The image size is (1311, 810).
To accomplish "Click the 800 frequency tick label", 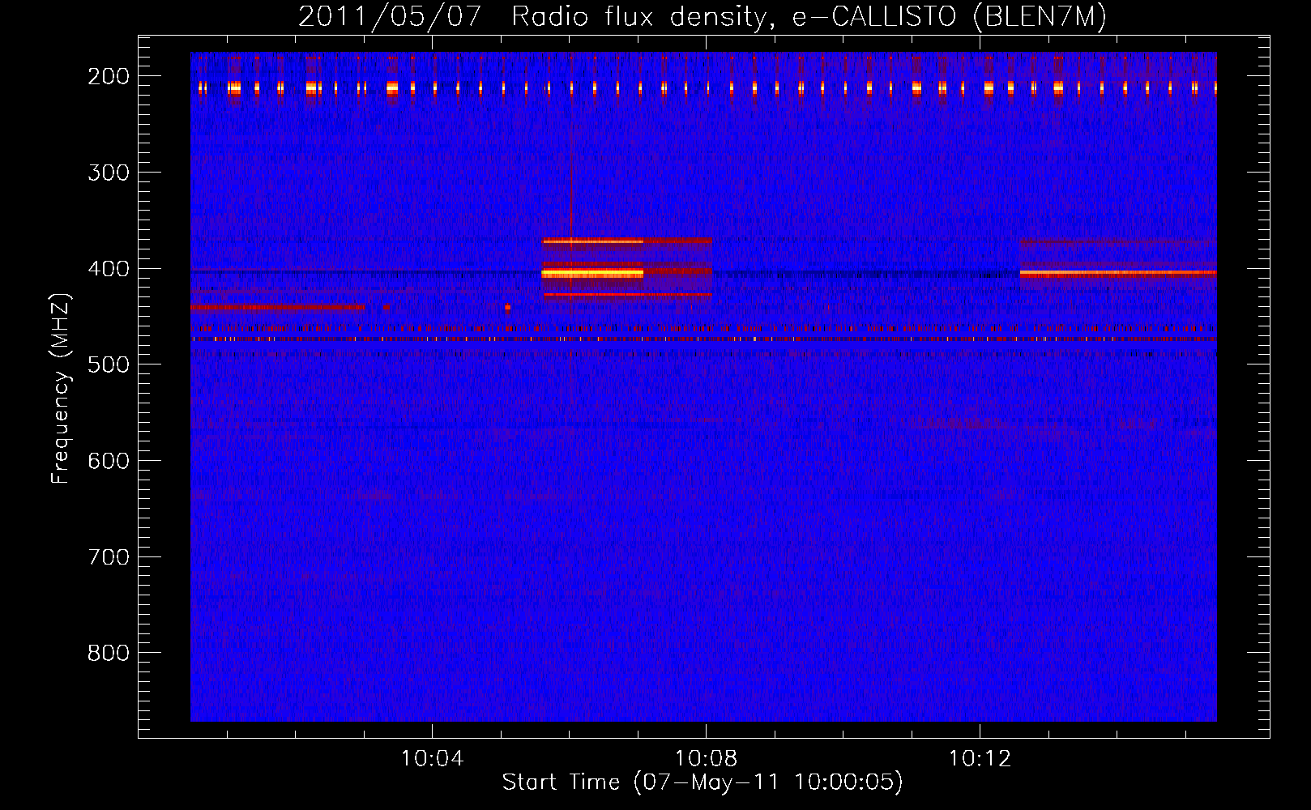I will coord(109,653).
